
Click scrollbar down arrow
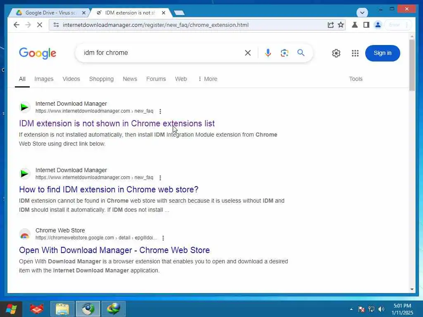(x=412, y=289)
